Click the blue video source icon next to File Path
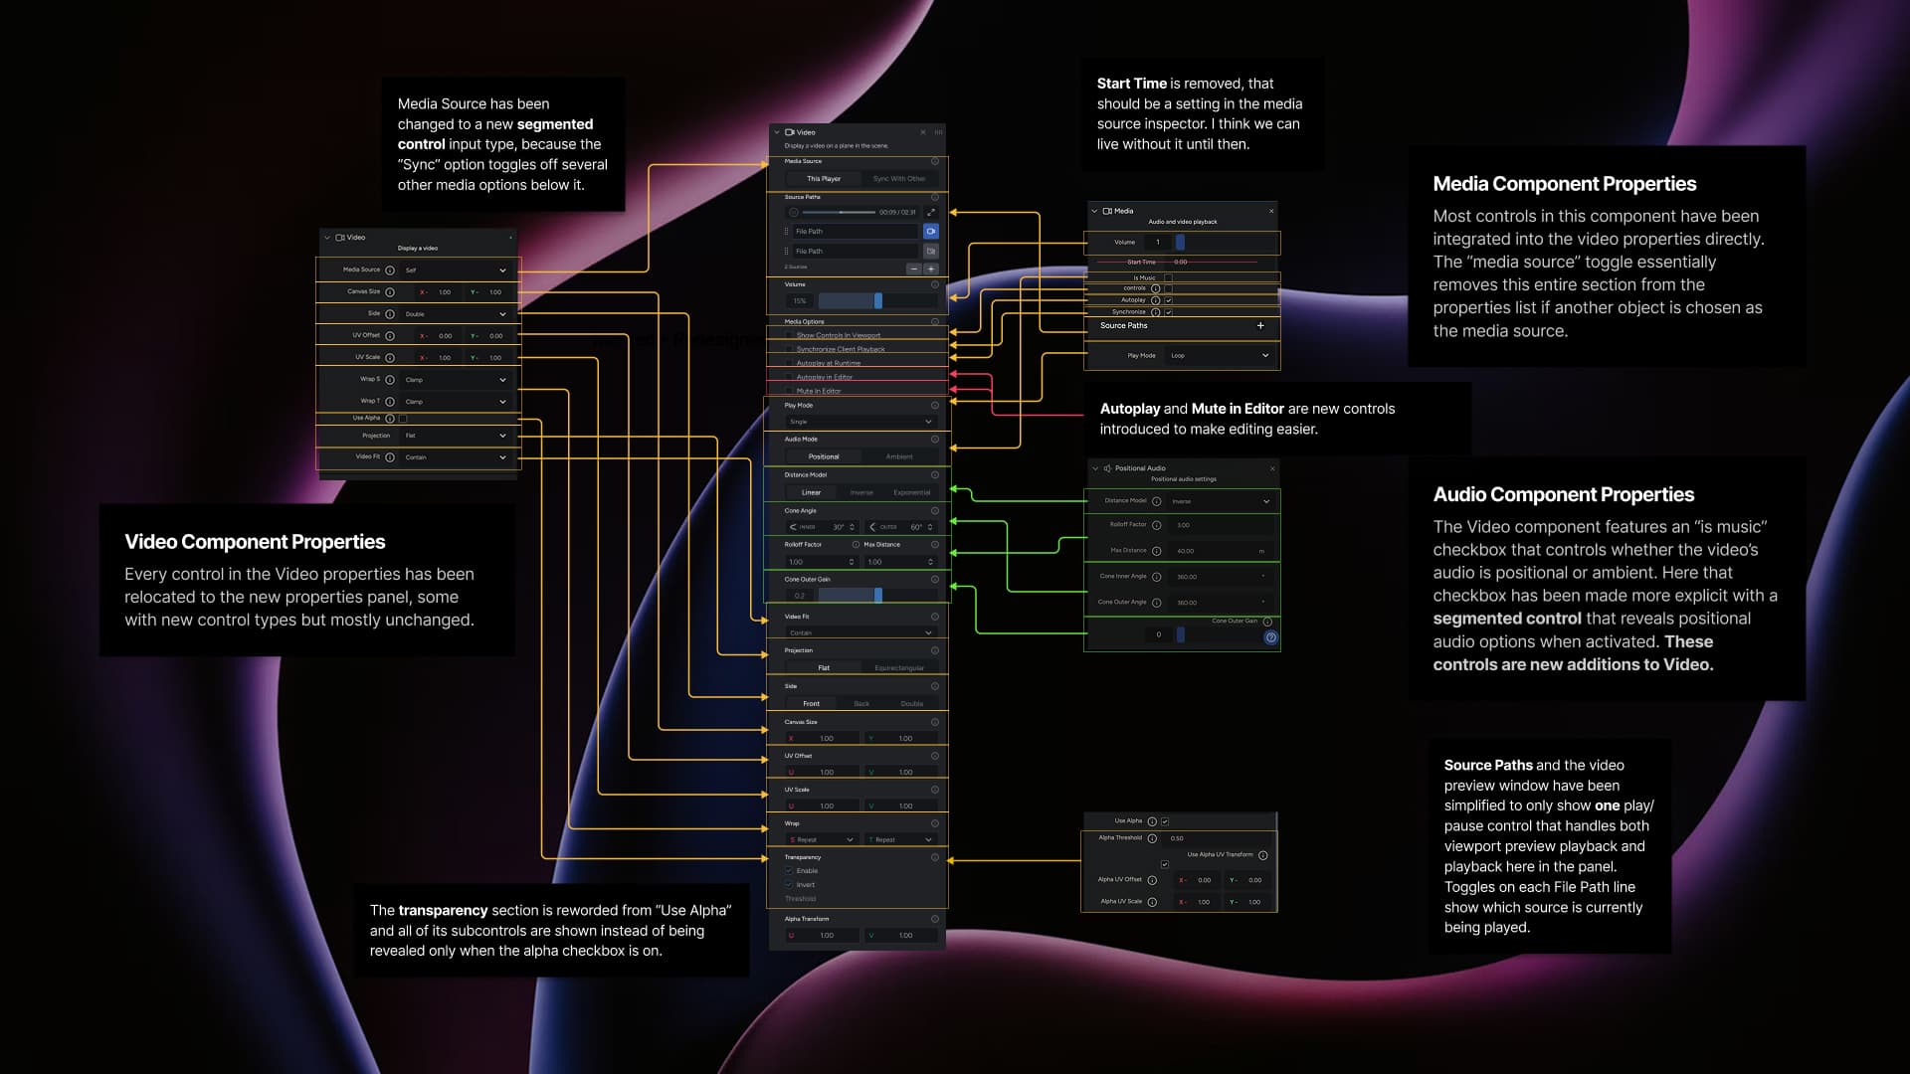This screenshot has height=1074, width=1910. point(931,231)
